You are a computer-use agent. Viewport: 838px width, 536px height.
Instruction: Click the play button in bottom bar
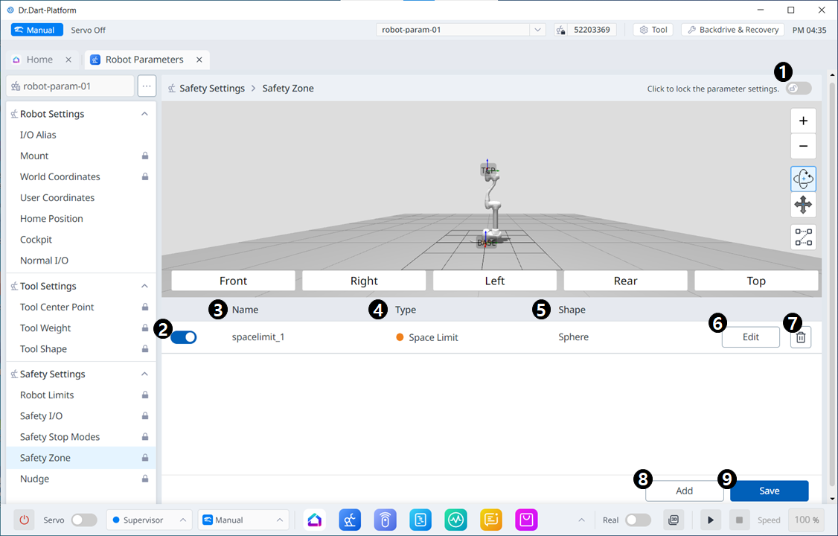pos(710,520)
